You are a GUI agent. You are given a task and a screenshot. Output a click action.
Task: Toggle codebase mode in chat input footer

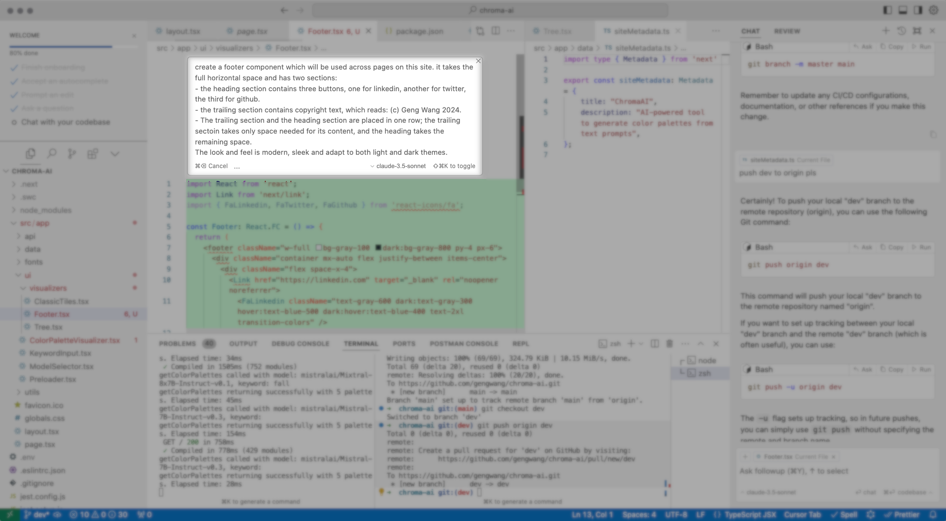[907, 492]
